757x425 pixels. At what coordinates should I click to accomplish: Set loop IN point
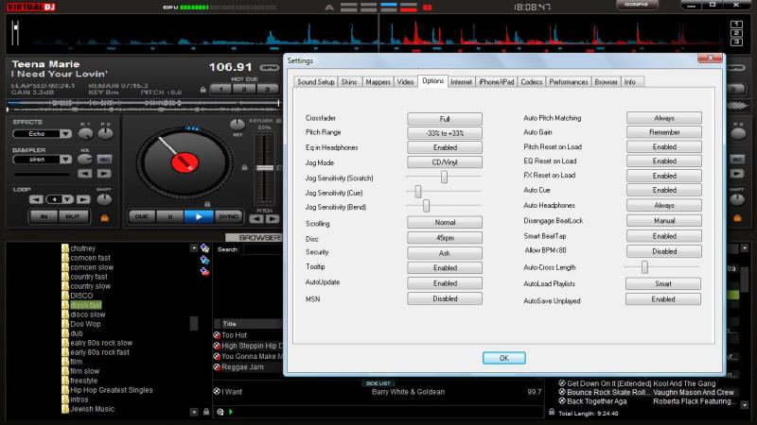point(44,216)
